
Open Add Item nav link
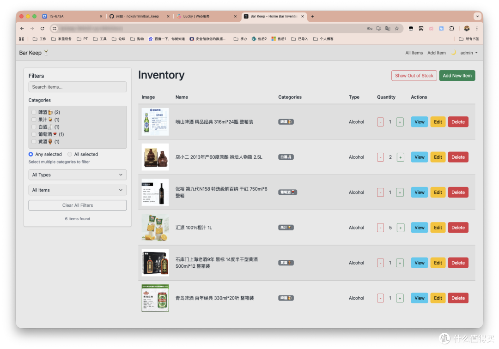[x=437, y=53]
